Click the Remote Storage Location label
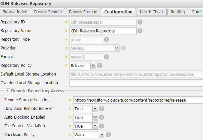The height and width of the screenshot is (140, 203). coord(27,100)
